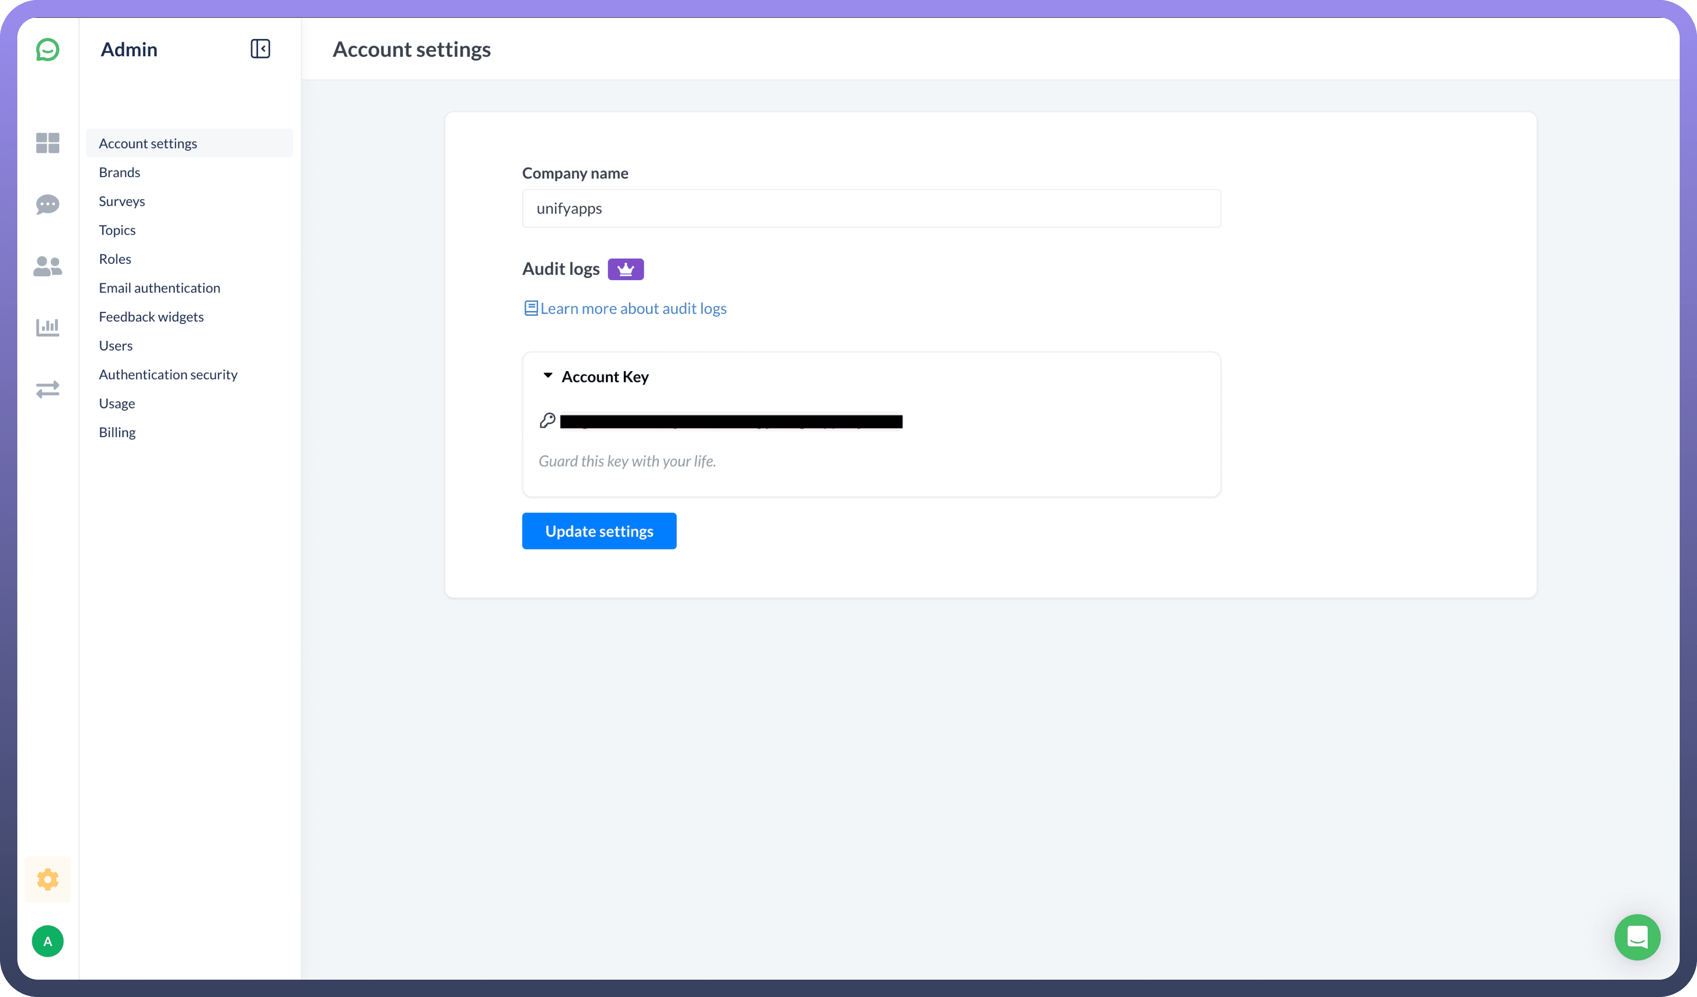Select Authentication security in the sidebar
The image size is (1697, 997).
(168, 375)
